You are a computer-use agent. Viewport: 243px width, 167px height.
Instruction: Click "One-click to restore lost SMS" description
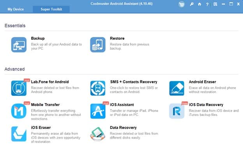click(x=134, y=90)
